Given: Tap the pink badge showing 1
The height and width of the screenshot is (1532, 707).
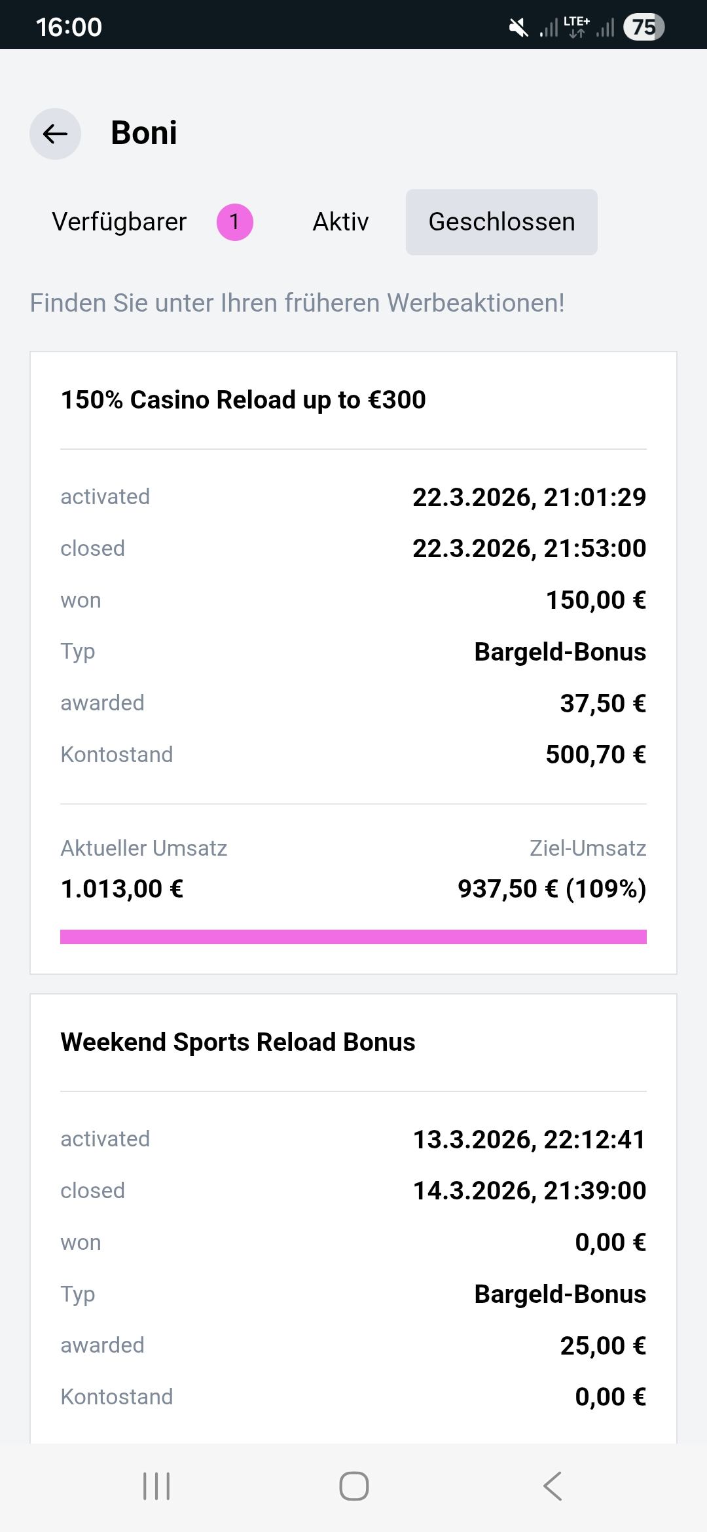Looking at the screenshot, I should tap(234, 222).
